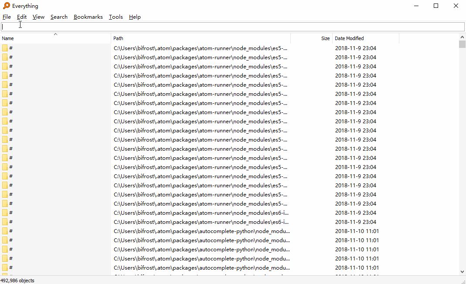Click the scrollbar down arrow
The width and height of the screenshot is (466, 284).
[462, 271]
